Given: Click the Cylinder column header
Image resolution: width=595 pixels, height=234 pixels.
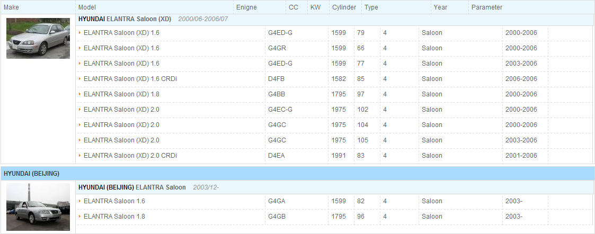Looking at the screenshot, I should click(344, 7).
